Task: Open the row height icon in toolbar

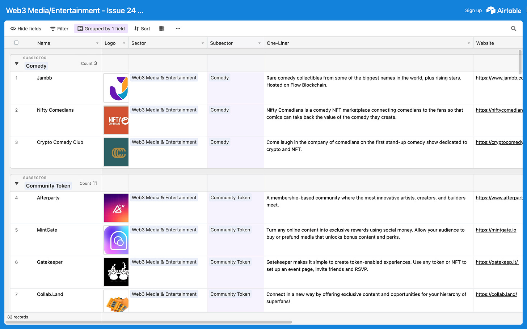Action: (162, 29)
